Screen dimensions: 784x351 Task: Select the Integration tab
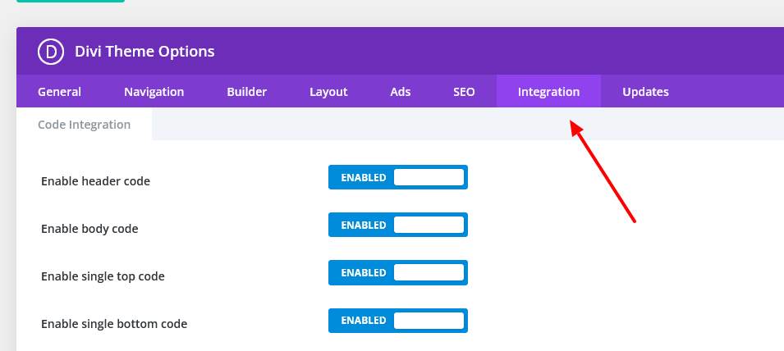click(x=548, y=92)
